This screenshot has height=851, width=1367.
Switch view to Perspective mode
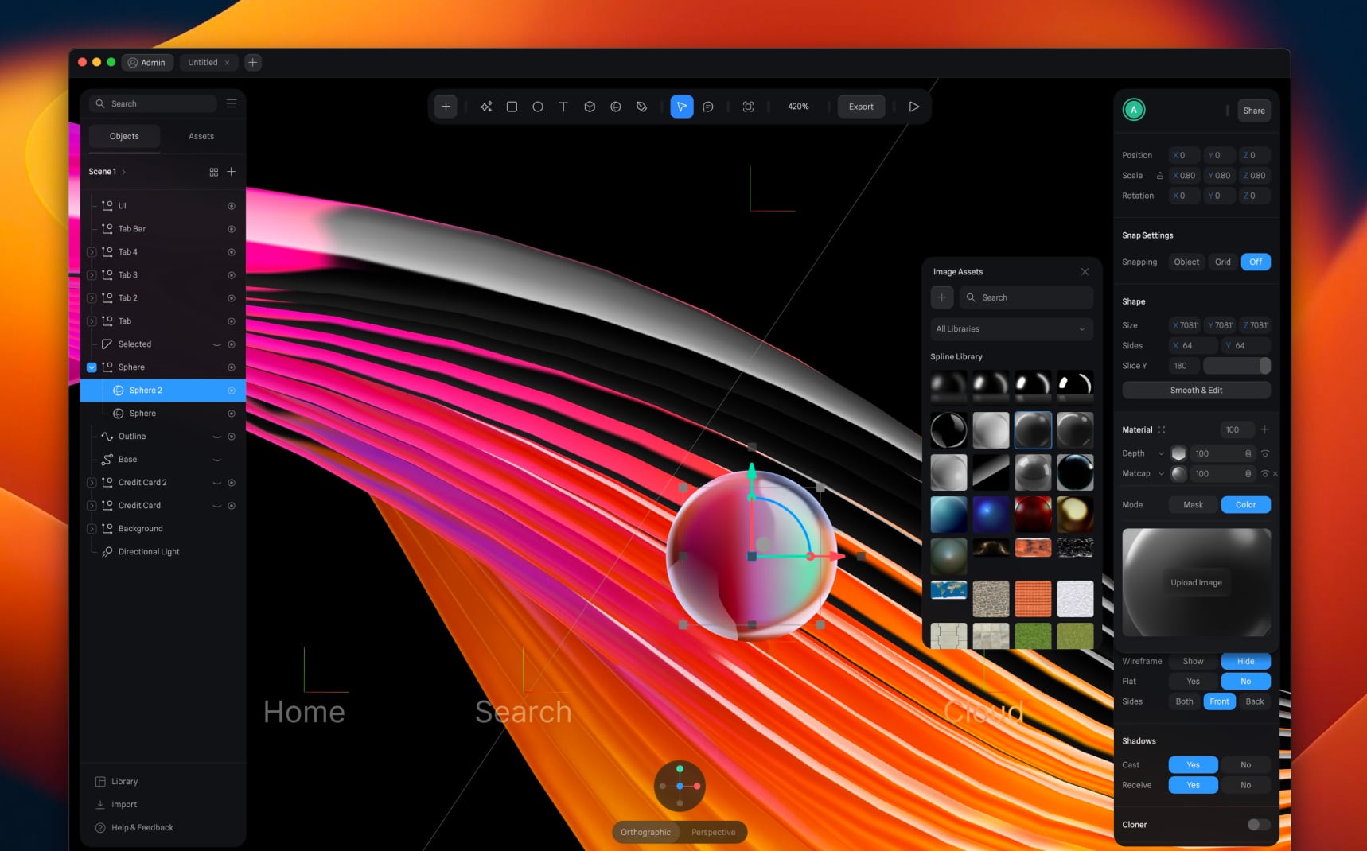(712, 832)
